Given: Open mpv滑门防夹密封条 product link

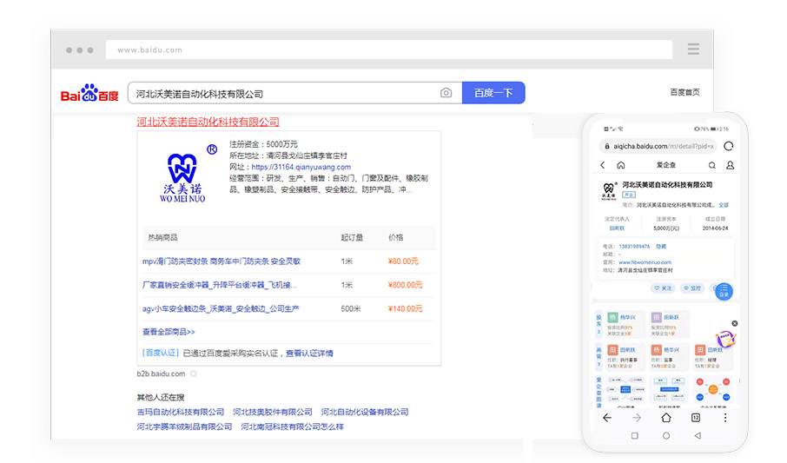Looking at the screenshot, I should 222,261.
